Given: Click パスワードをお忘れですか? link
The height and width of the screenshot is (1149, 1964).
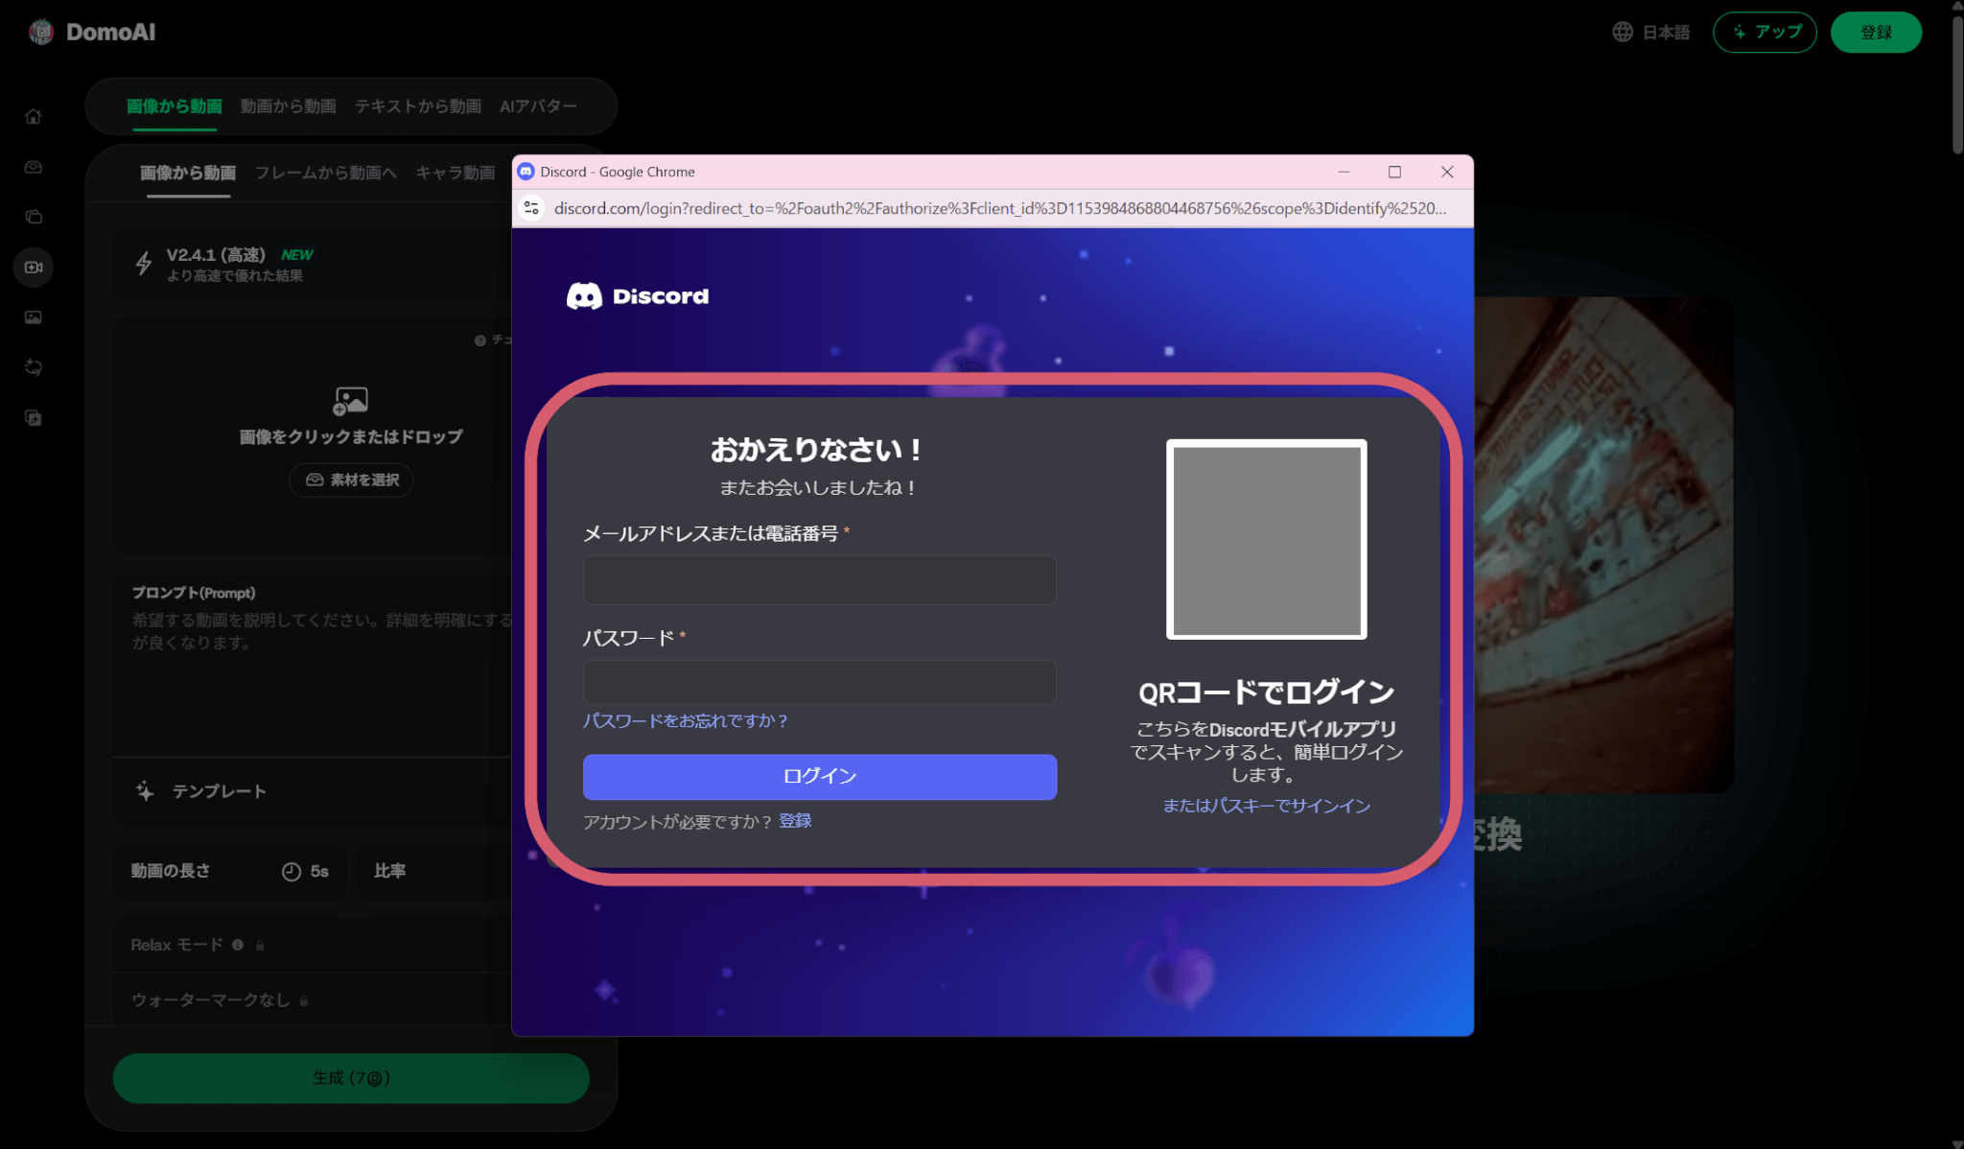Looking at the screenshot, I should [685, 720].
